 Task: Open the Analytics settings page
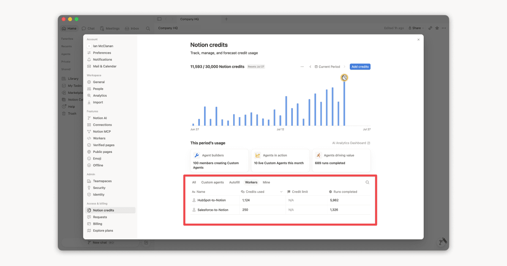click(110, 95)
